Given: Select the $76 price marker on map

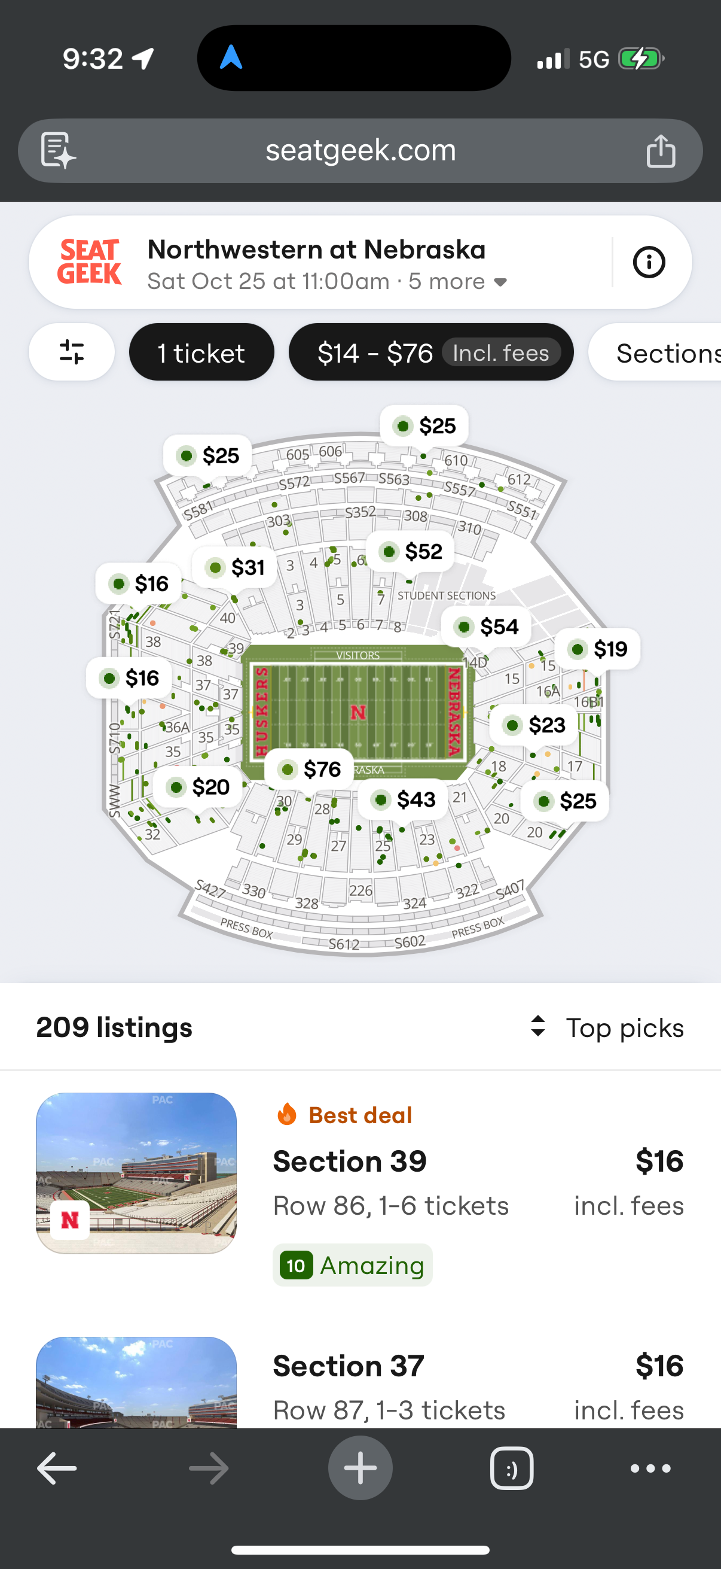Looking at the screenshot, I should tap(310, 770).
